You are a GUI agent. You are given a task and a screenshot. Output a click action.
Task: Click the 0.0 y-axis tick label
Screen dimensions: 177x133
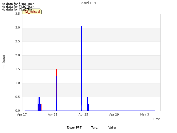point(18,111)
